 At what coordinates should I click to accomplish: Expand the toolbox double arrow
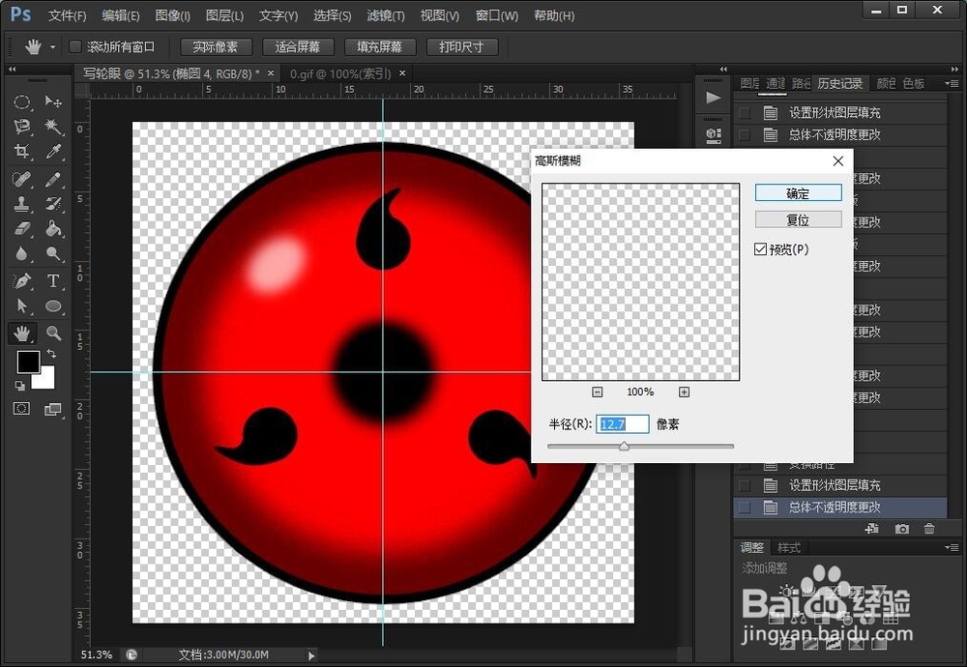point(12,69)
